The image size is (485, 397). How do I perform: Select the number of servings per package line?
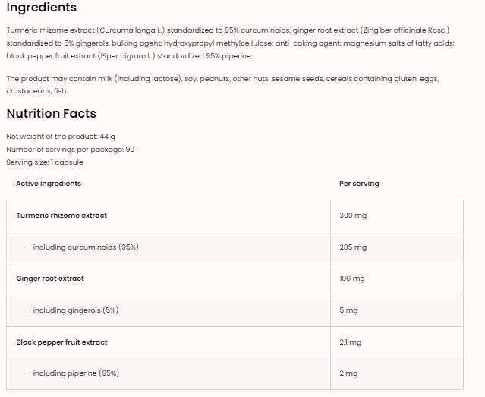[70, 150]
